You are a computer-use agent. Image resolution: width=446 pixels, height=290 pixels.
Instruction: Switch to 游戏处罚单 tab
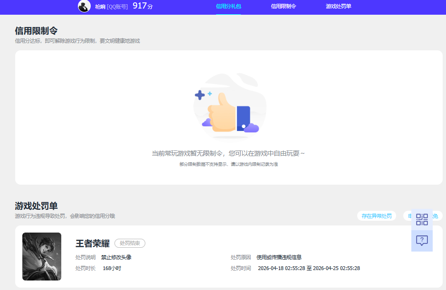coord(339,6)
